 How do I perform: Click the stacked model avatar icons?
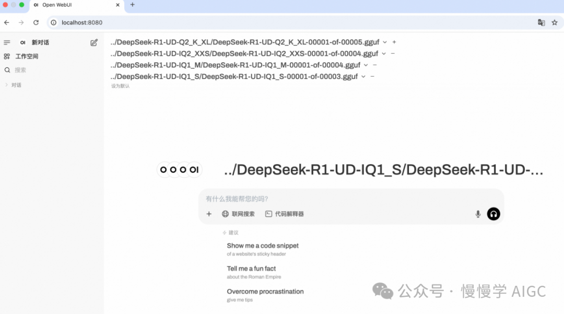(179, 170)
